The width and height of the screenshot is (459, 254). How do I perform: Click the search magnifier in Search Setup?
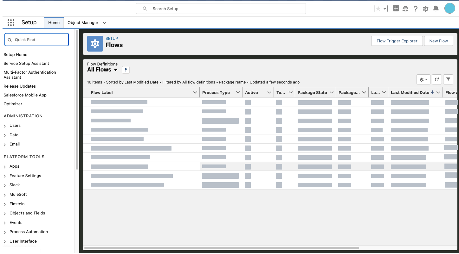click(x=145, y=9)
